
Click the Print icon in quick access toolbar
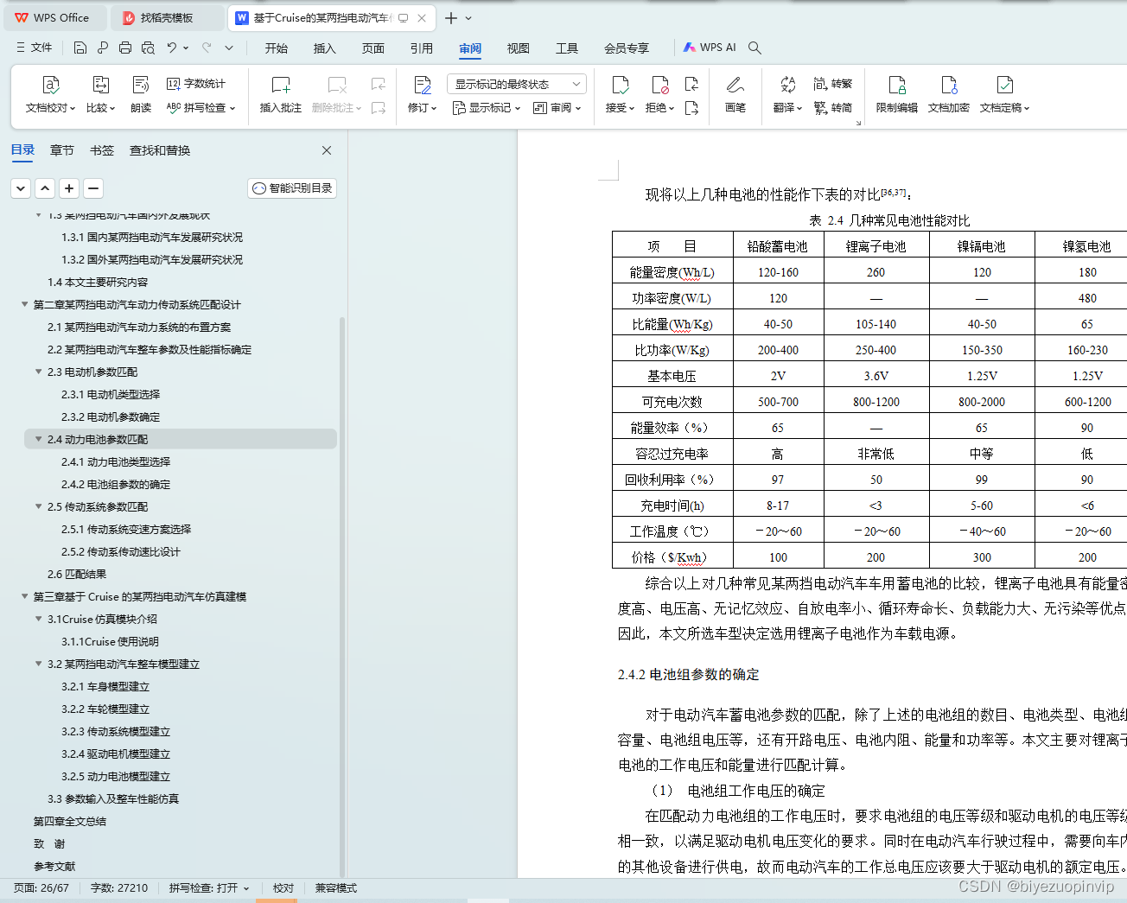(125, 48)
